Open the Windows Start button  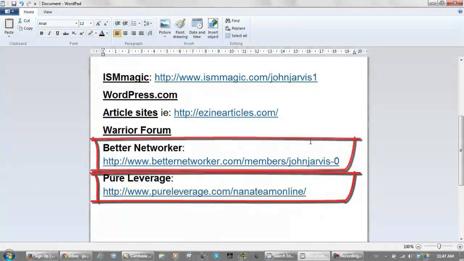(x=9, y=255)
